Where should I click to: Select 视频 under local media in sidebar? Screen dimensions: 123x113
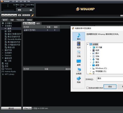pyautogui.click(x=9, y=31)
